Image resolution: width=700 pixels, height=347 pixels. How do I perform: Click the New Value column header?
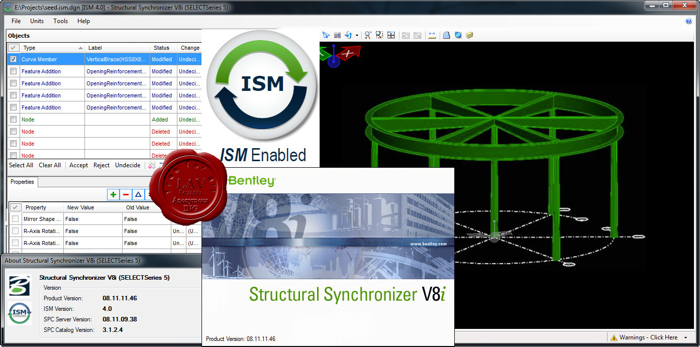pos(93,207)
